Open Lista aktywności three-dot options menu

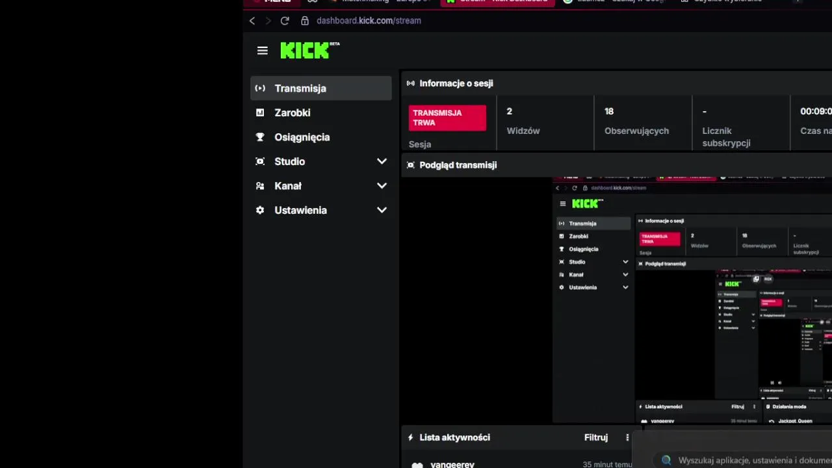coord(627,437)
